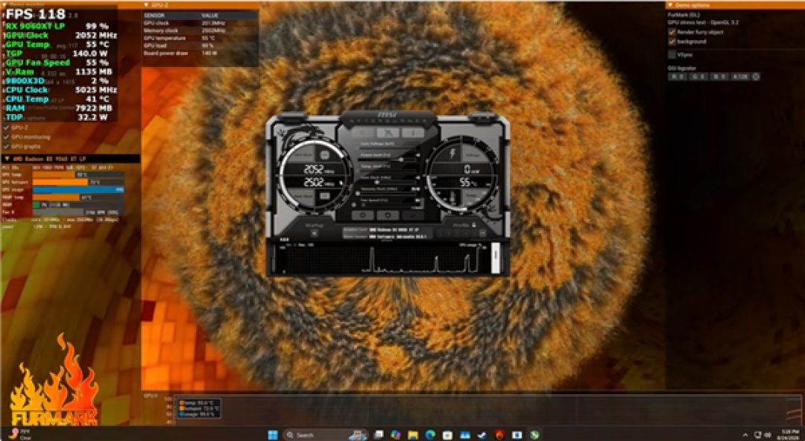
Task: Open Afterburner settings with the gear button
Action: pyautogui.click(x=362, y=215)
